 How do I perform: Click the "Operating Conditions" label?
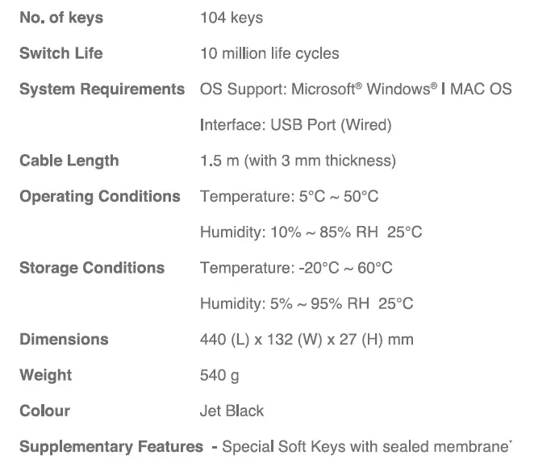(x=100, y=196)
